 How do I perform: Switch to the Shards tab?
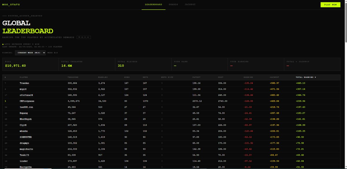[173, 5]
